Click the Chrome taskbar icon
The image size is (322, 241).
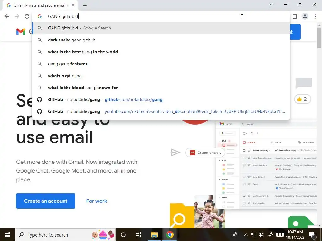coord(169,235)
